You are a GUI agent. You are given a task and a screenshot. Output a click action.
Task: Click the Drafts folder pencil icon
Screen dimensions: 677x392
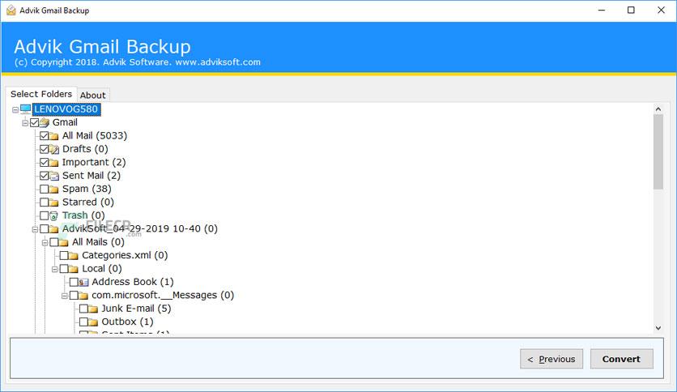(54, 149)
